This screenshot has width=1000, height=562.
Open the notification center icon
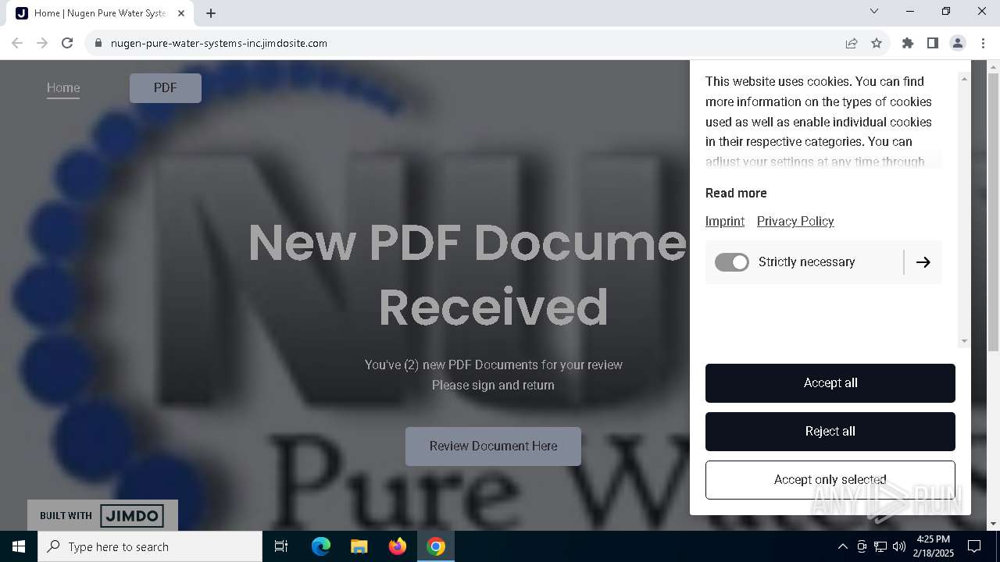975,546
